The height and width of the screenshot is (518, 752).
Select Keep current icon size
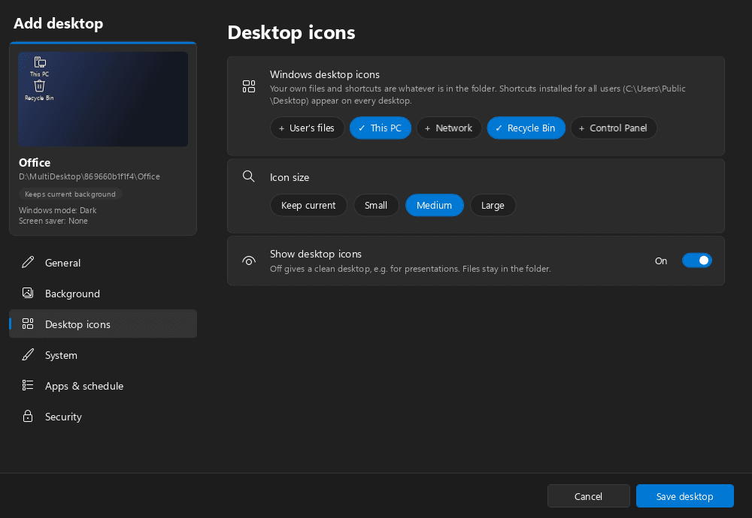[x=308, y=206]
